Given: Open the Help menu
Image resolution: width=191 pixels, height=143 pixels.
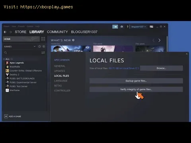Looking at the screenshot, I should point(37,26).
